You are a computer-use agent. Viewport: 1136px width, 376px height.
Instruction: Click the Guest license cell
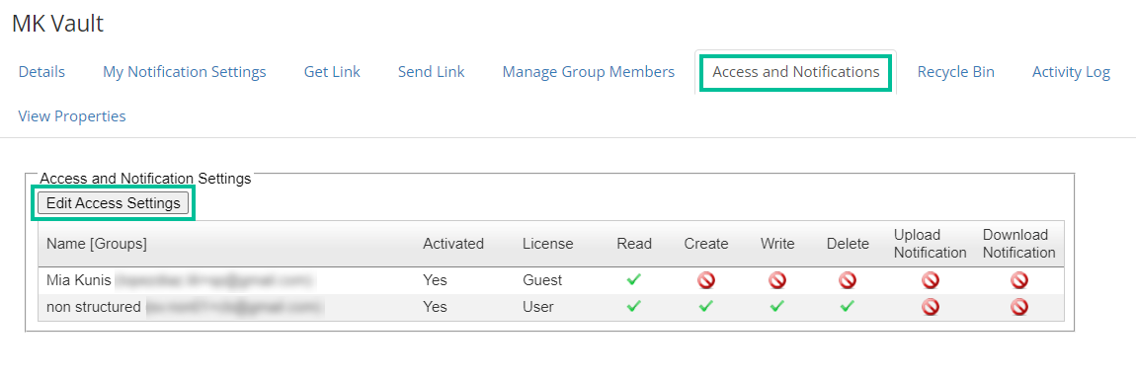542,280
